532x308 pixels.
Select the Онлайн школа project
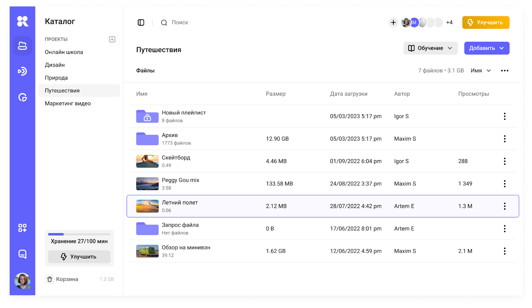(64, 52)
